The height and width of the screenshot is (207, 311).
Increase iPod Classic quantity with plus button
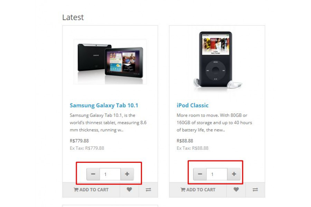pyautogui.click(x=234, y=174)
